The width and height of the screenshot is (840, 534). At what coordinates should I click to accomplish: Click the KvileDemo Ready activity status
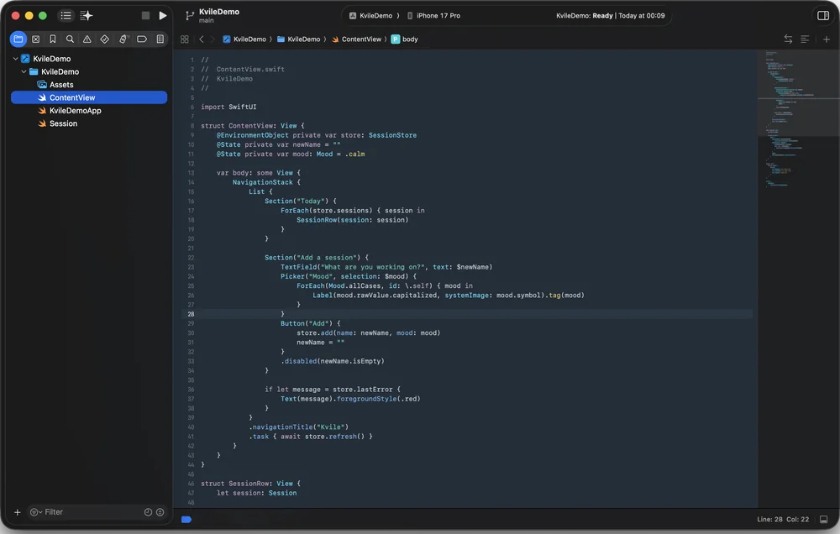610,15
